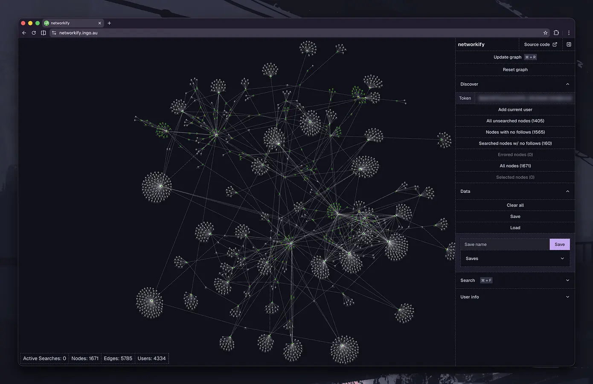593x384 pixels.
Task: Choose Nodes with no follows (1565)
Action: pos(515,132)
